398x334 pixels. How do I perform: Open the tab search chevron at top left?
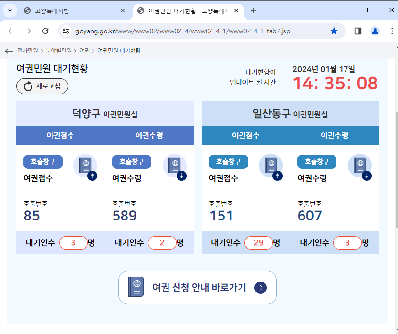coord(10,10)
